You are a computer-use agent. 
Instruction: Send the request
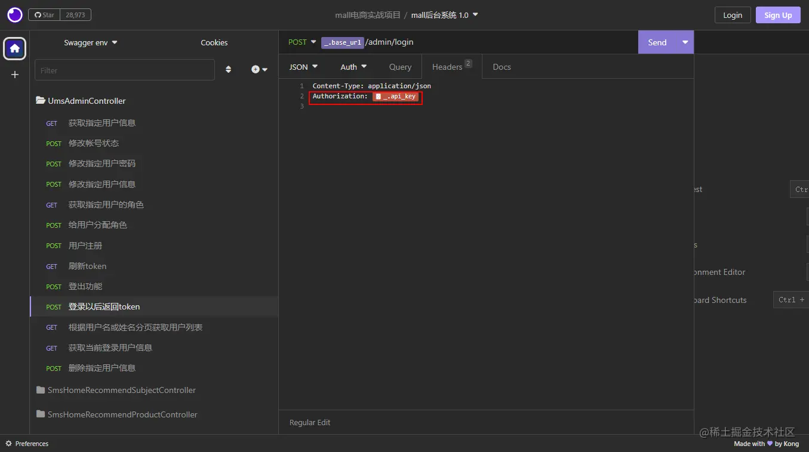657,42
